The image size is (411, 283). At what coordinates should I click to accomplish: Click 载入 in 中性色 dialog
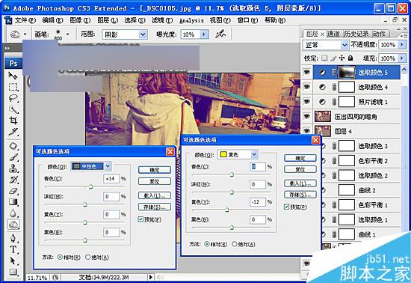(155, 195)
